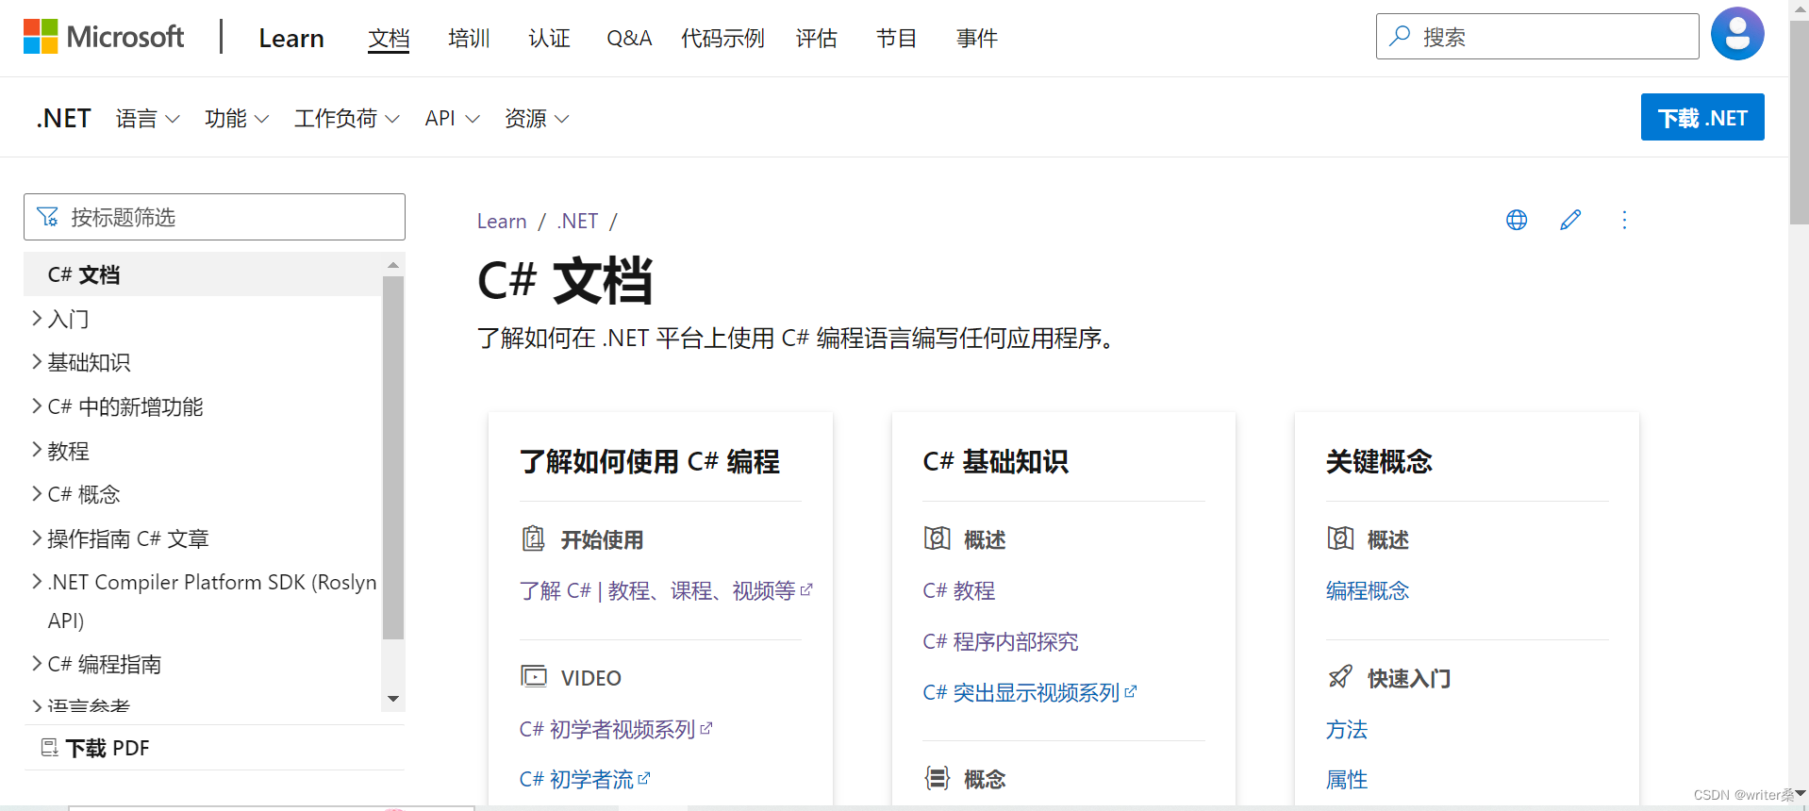
Task: Click the rocket icon beside 快速入门
Action: [x=1340, y=677]
